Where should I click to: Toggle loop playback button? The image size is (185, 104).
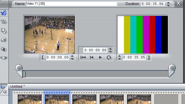[109, 57]
